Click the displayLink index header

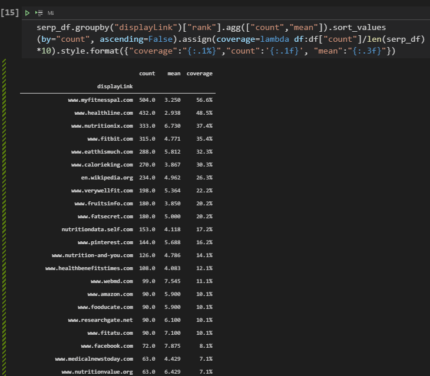tap(115, 86)
